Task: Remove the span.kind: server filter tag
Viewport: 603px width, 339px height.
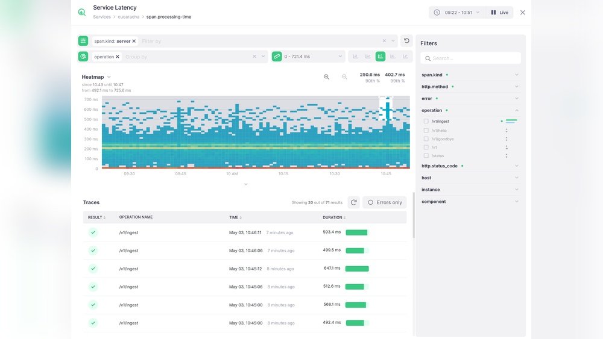Action: [134, 41]
